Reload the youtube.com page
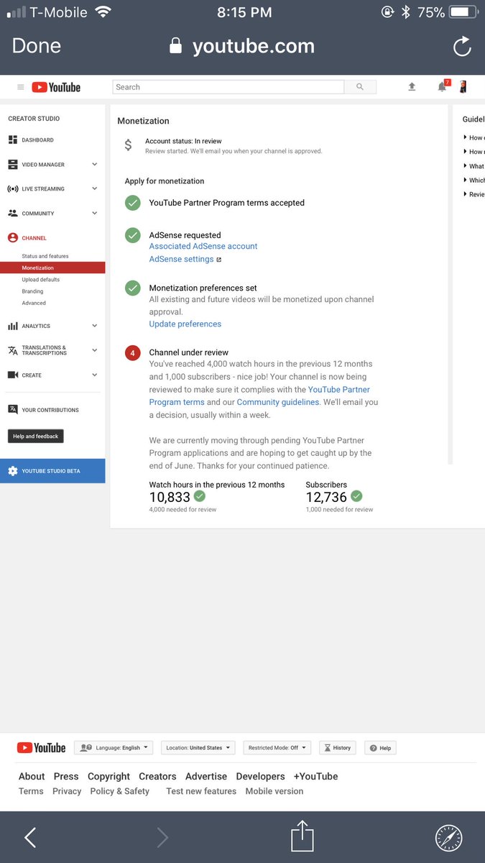 462,46
